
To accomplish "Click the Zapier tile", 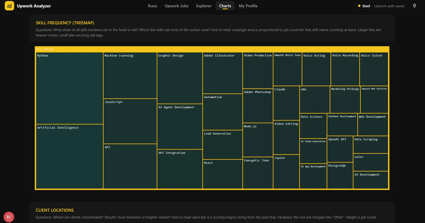I will tap(286, 172).
